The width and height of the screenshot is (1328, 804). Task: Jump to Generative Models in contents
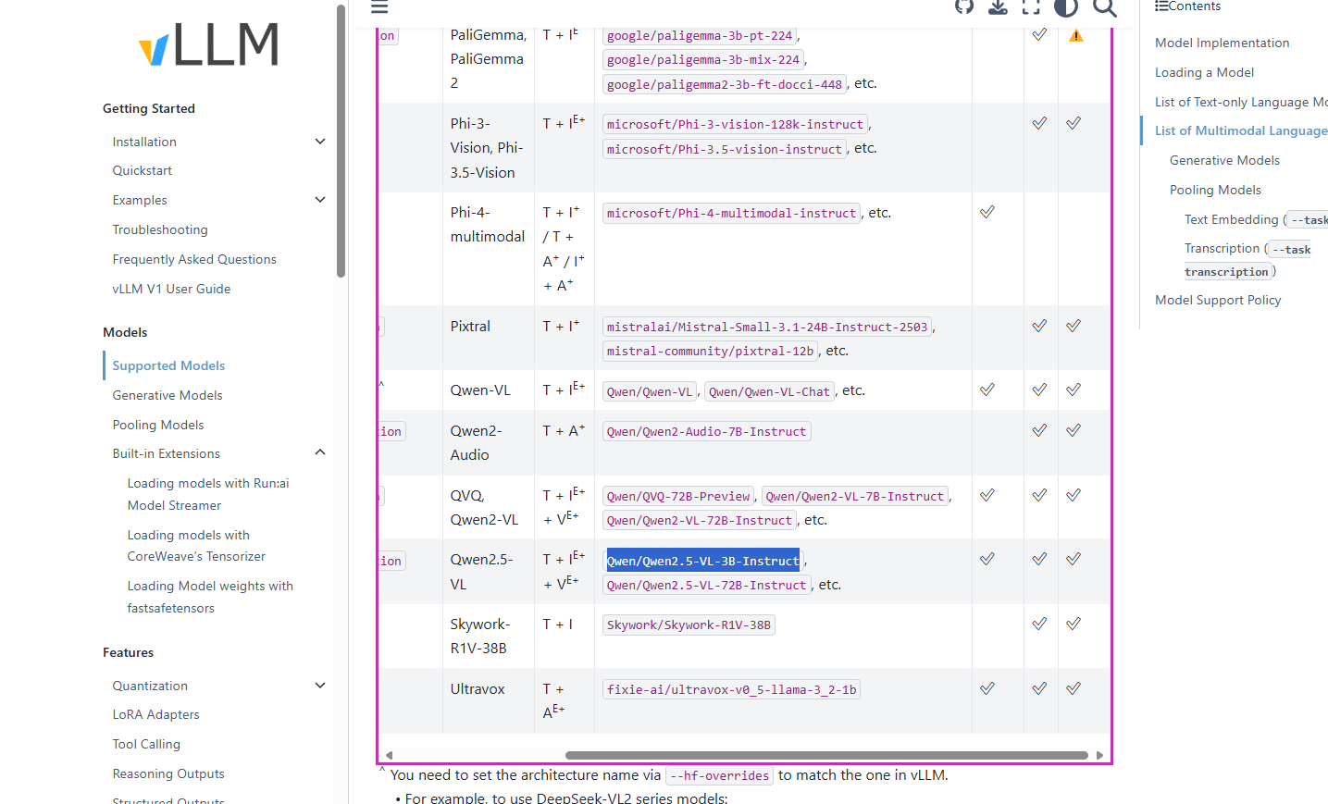click(x=1224, y=161)
